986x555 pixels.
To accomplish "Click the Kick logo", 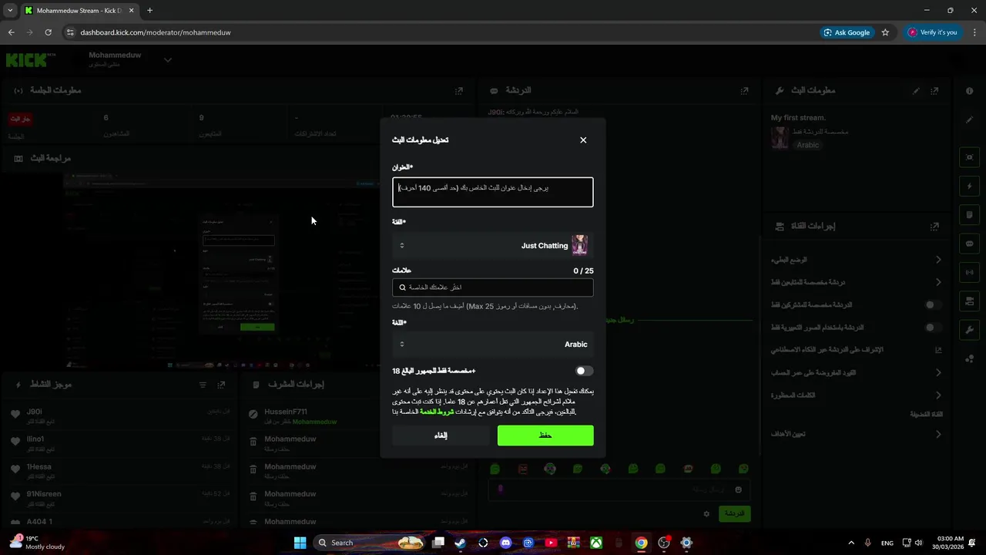I will pos(31,59).
